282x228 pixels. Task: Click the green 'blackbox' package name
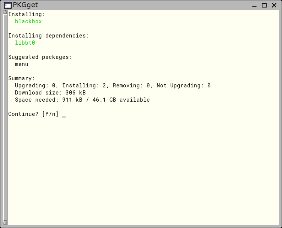click(x=28, y=21)
